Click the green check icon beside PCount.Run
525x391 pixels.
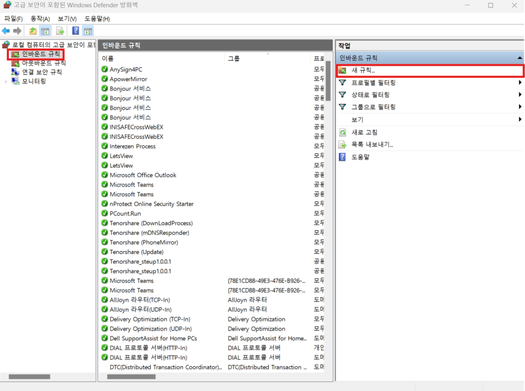pyautogui.click(x=104, y=213)
